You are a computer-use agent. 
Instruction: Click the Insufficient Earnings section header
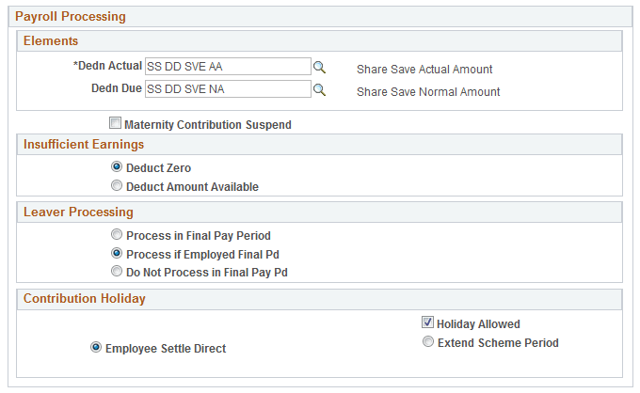tap(84, 144)
